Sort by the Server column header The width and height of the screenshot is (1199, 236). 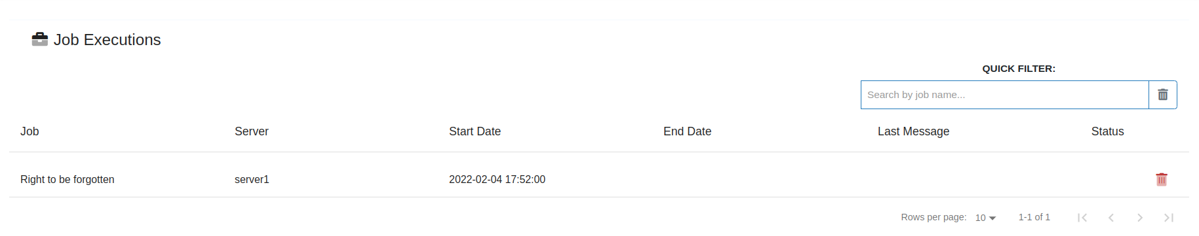[x=252, y=131]
